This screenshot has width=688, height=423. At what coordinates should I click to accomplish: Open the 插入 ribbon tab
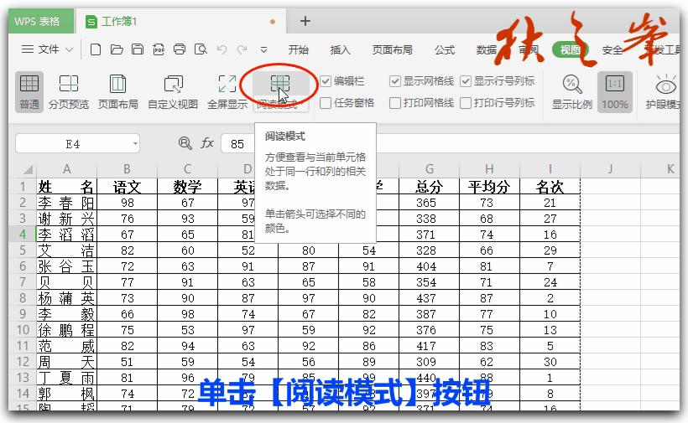pyautogui.click(x=341, y=50)
